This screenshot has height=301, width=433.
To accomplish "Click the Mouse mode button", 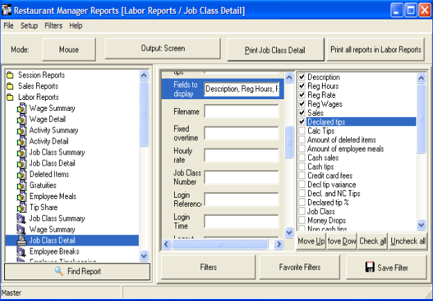I will 69,49.
